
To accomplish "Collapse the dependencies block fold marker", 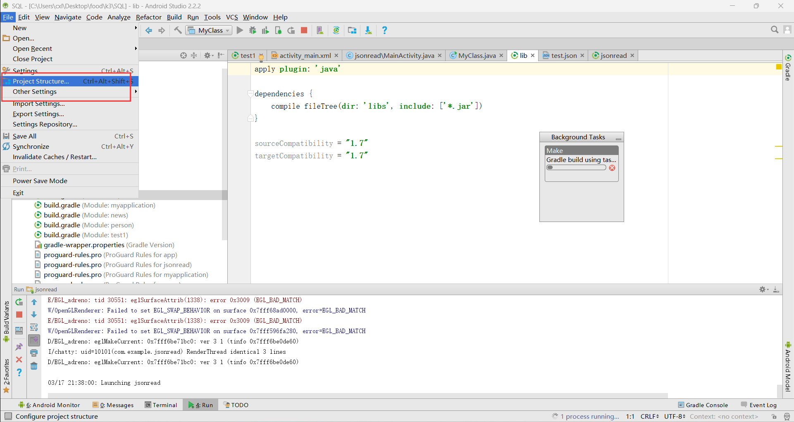I will tap(250, 94).
